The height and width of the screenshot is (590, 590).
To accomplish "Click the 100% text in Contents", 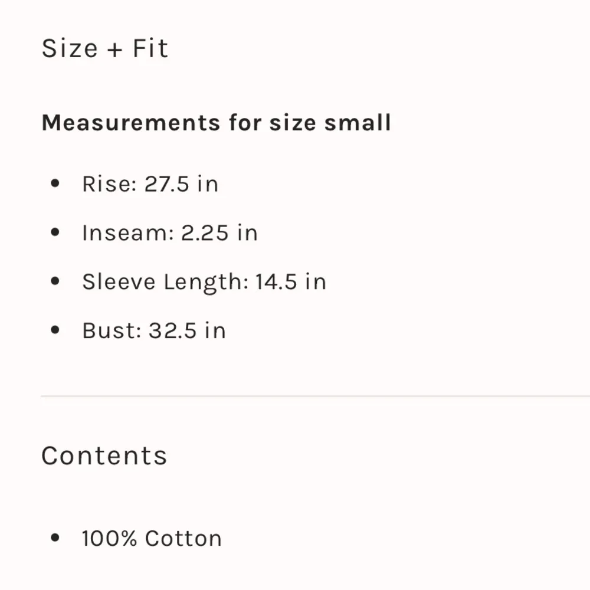I will (110, 539).
